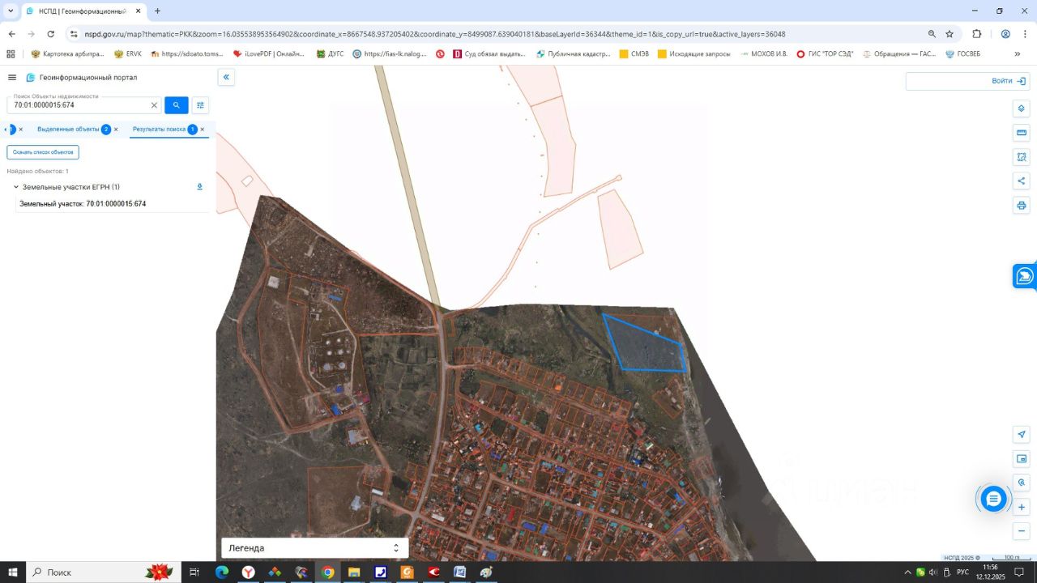Share the current map view
Image resolution: width=1037 pixels, height=583 pixels.
coord(1022,181)
